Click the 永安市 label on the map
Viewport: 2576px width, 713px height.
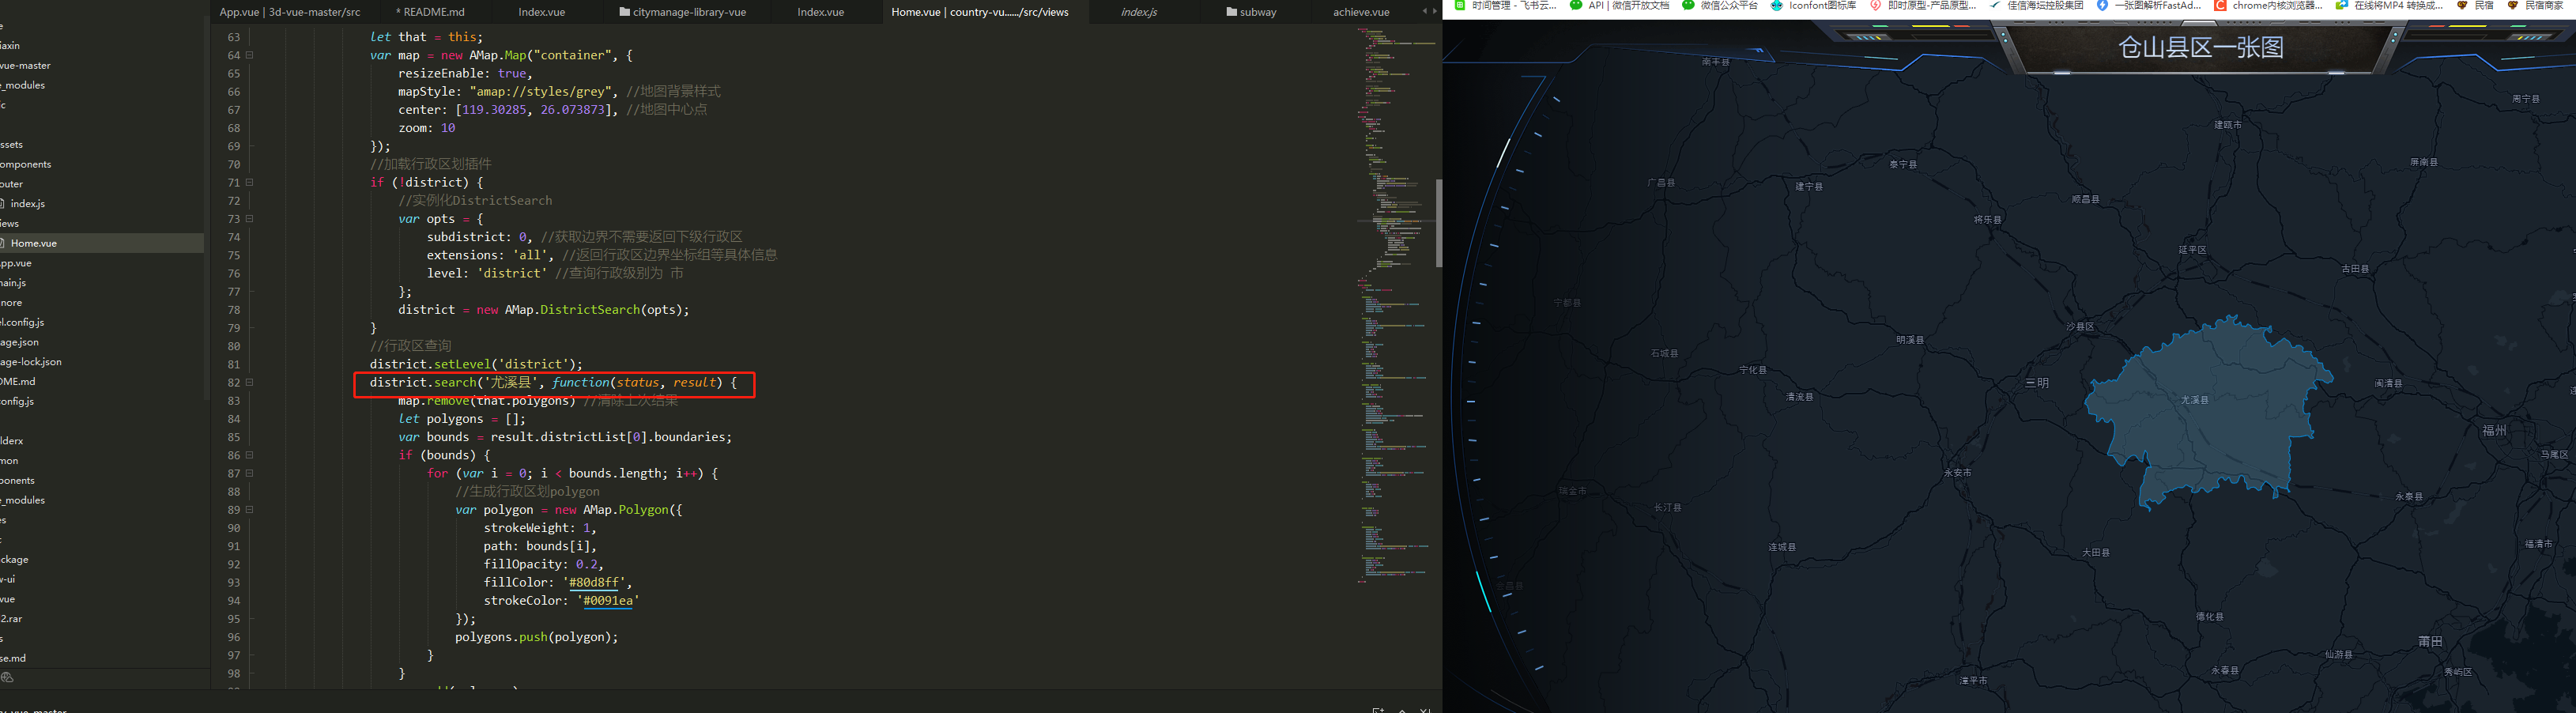pyautogui.click(x=1957, y=473)
